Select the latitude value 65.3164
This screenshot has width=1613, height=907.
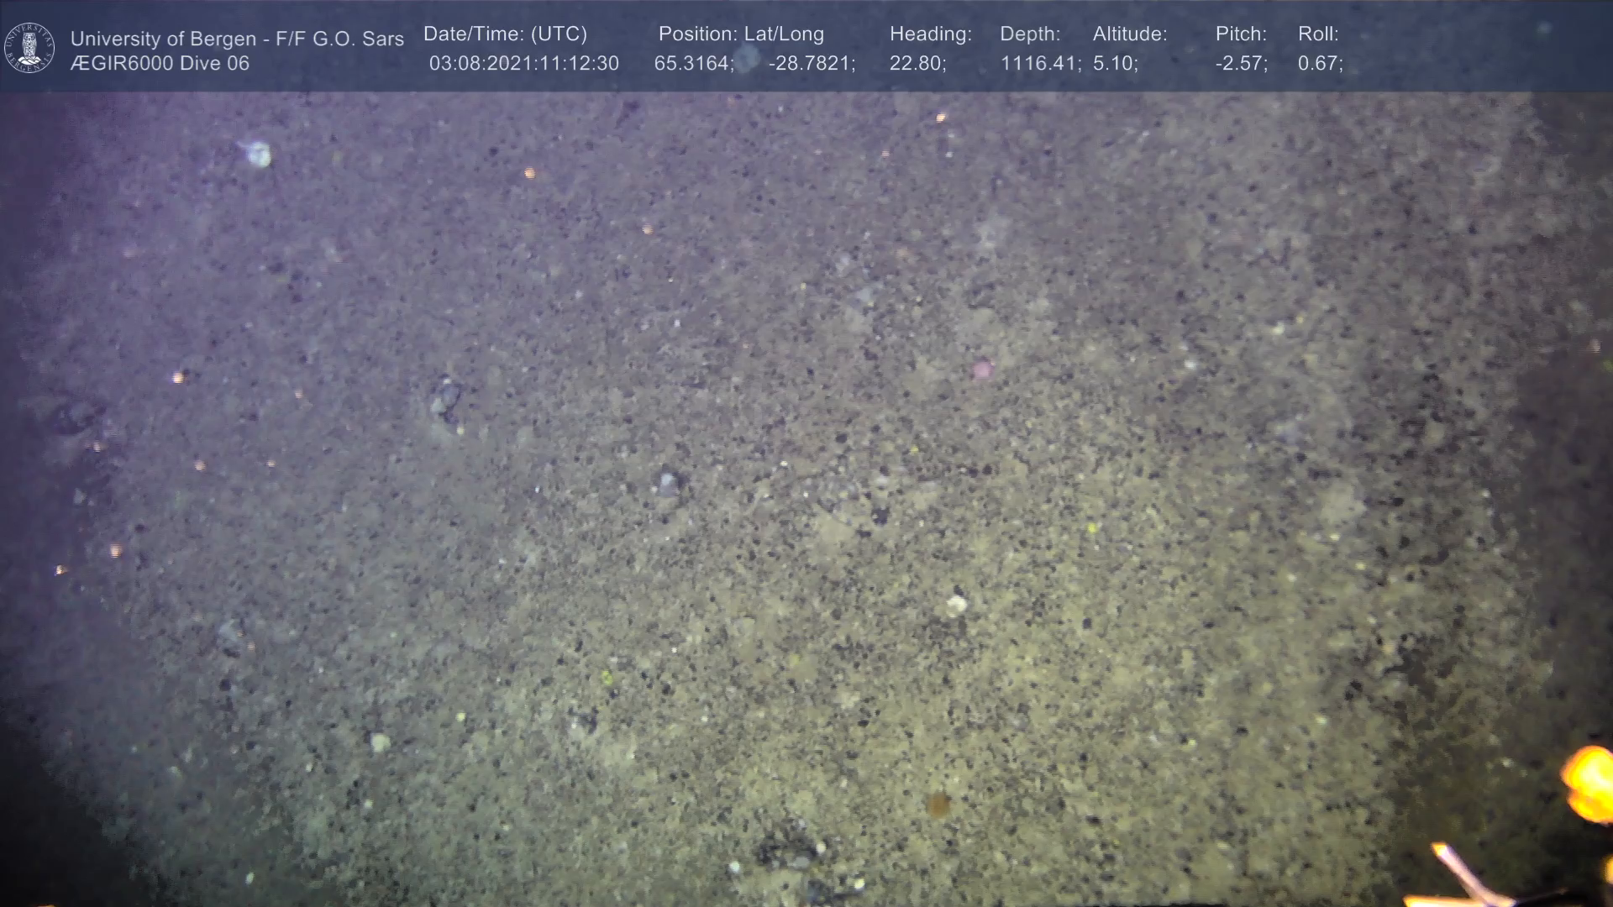point(693,64)
